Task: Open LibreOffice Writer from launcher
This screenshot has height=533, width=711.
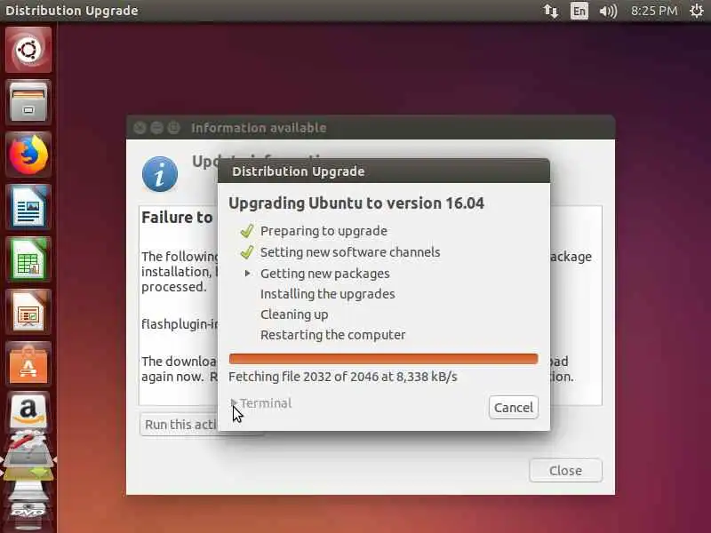Action: (28, 207)
